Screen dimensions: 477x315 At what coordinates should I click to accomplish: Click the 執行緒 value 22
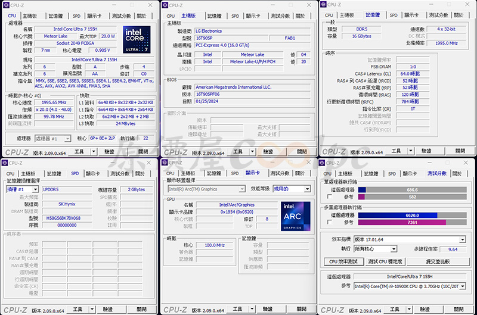pyautogui.click(x=145, y=138)
